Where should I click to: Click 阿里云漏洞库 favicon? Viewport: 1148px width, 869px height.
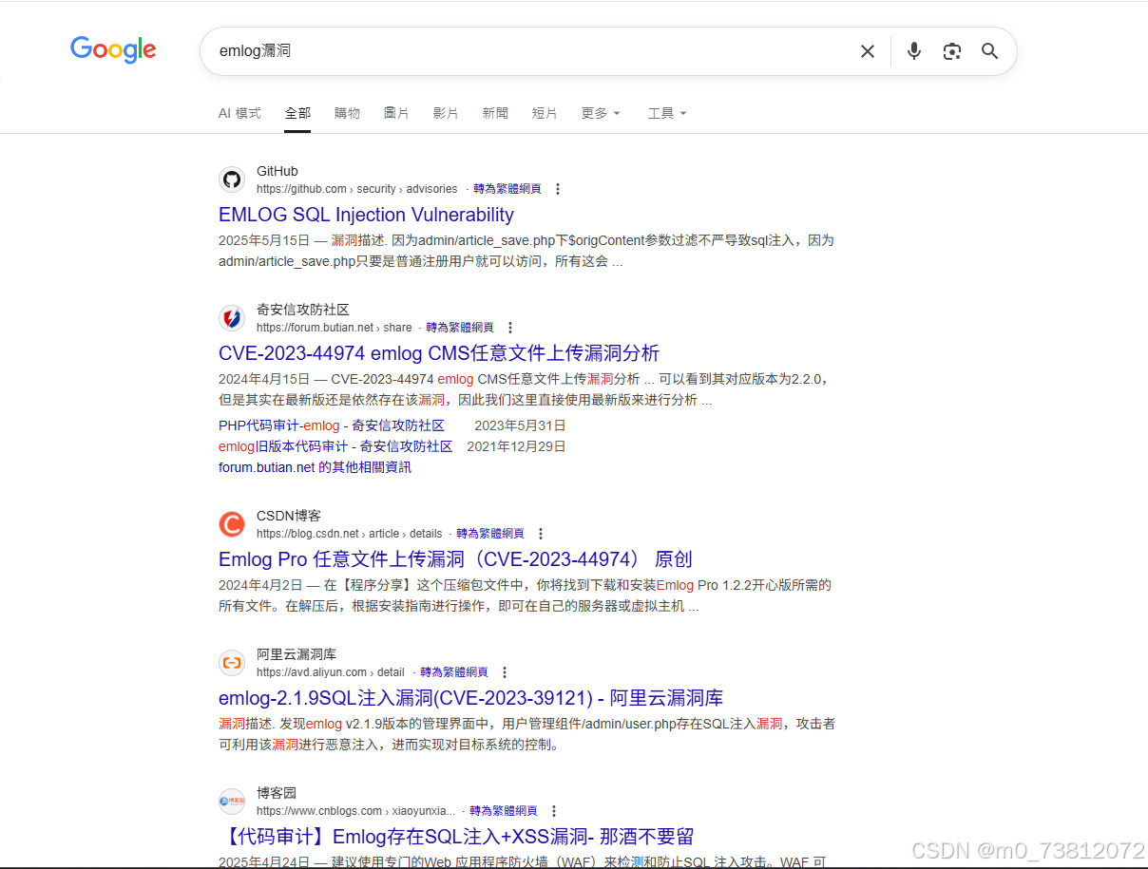232,663
